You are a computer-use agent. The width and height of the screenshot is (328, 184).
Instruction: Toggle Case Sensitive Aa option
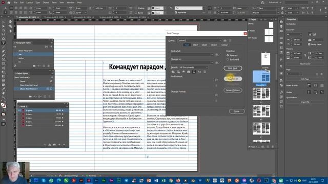(199, 72)
